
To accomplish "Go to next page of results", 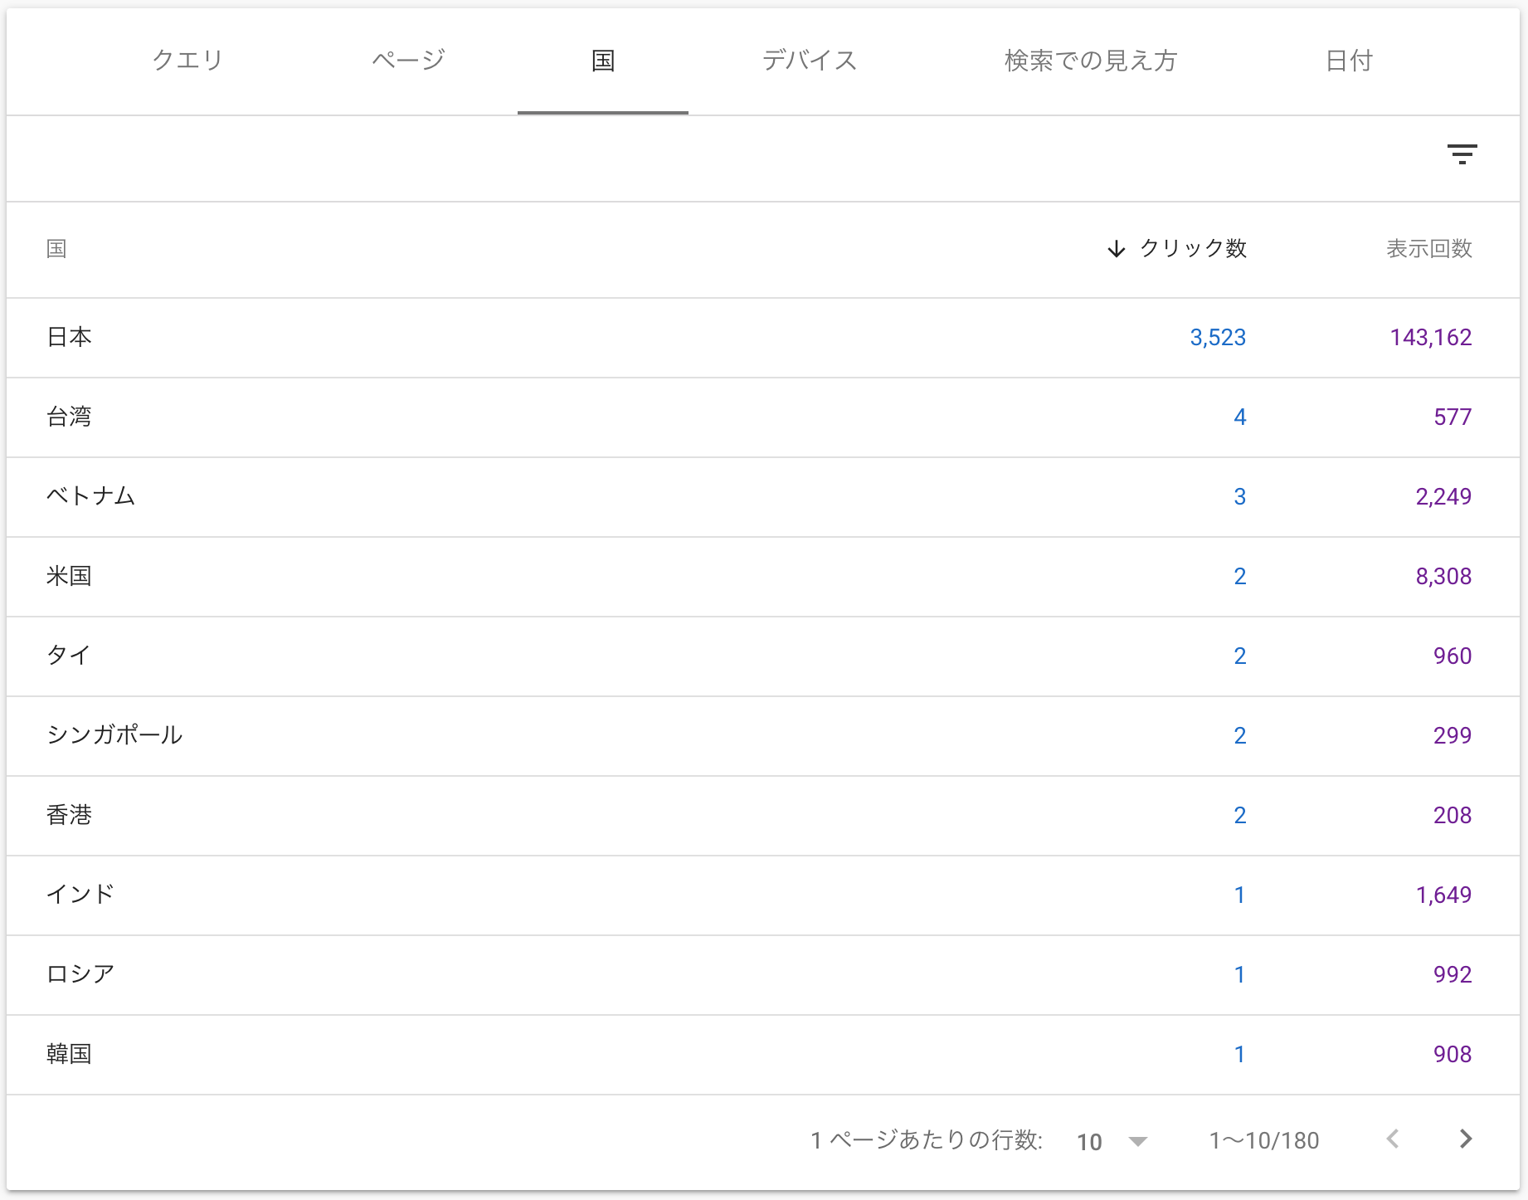I will pyautogui.click(x=1466, y=1139).
